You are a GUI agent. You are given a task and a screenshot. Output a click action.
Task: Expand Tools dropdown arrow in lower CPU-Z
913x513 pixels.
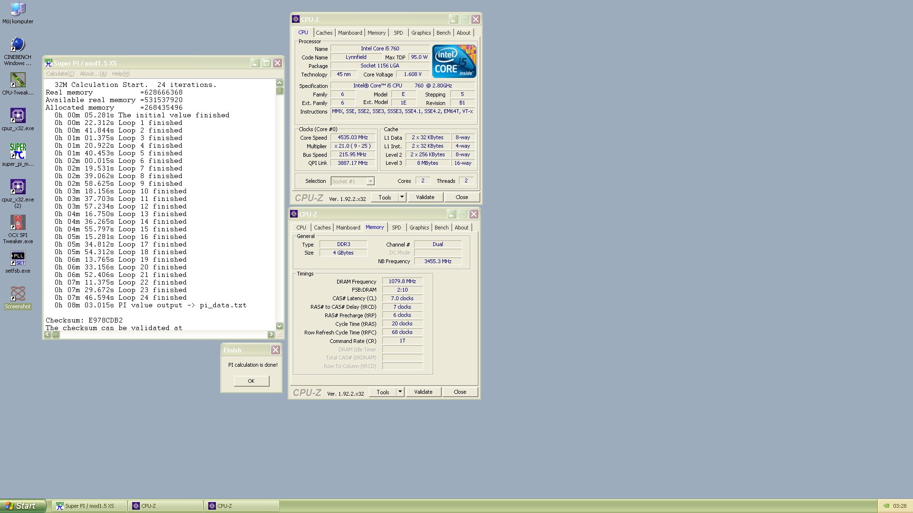pyautogui.click(x=400, y=392)
